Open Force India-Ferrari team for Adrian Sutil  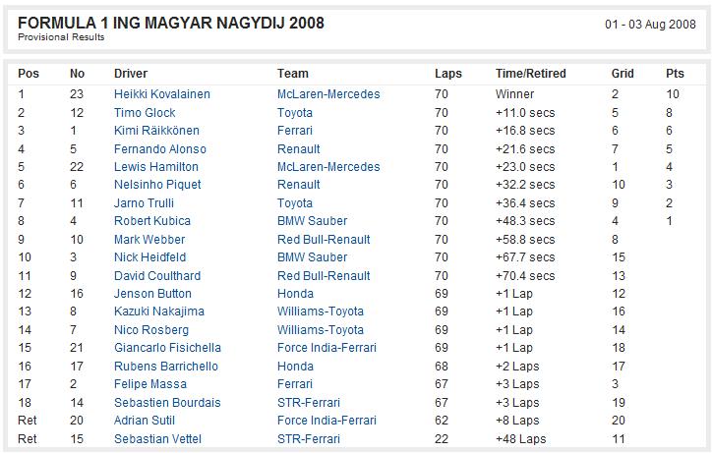326,420
